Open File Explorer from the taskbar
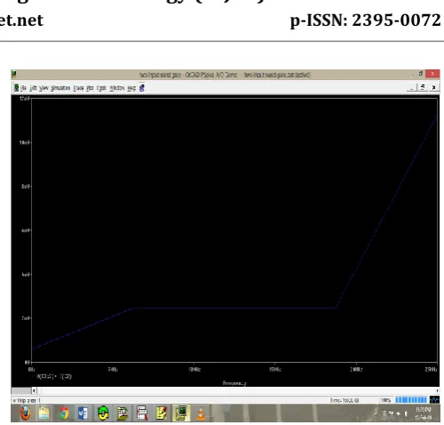 [x=44, y=413]
